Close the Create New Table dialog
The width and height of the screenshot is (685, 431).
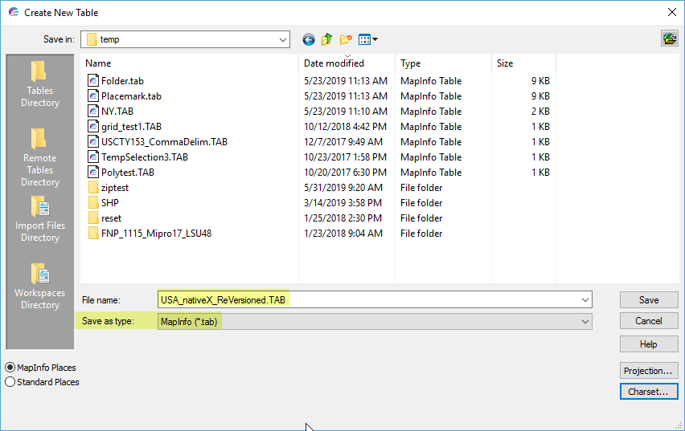point(672,12)
